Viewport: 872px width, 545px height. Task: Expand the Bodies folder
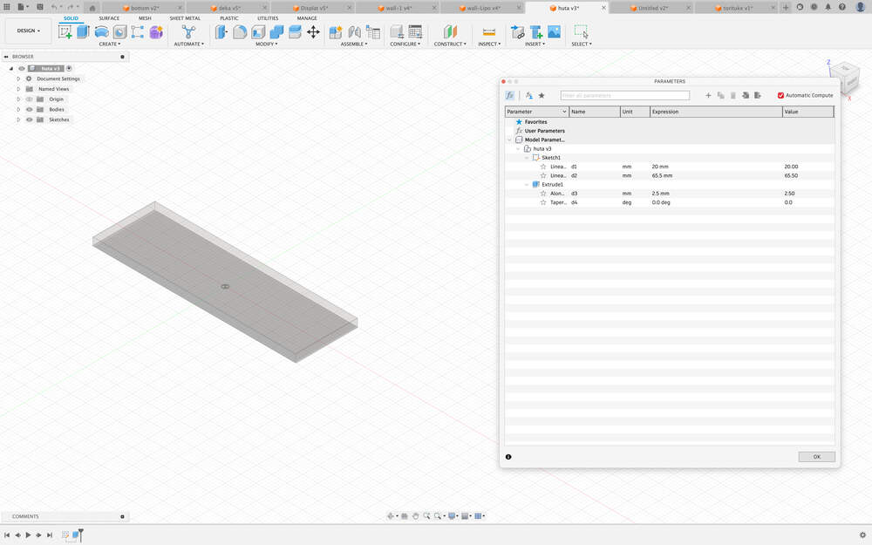18,110
